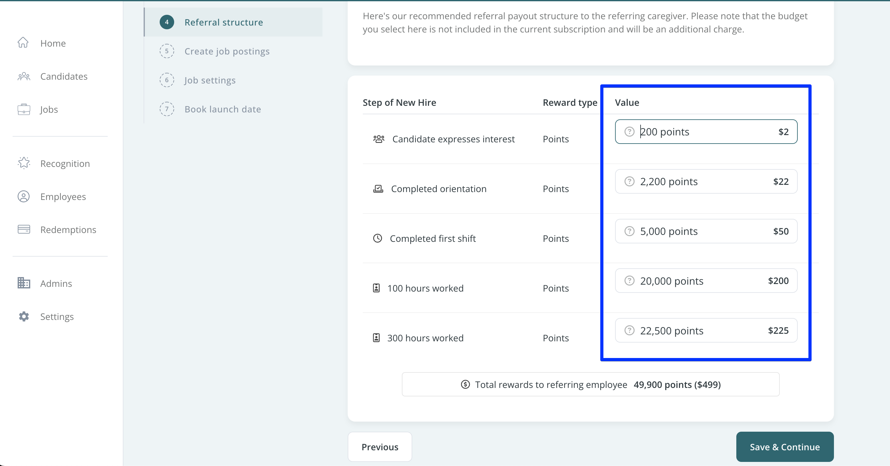890x466 pixels.
Task: Navigate to Recognition
Action: (x=65, y=163)
